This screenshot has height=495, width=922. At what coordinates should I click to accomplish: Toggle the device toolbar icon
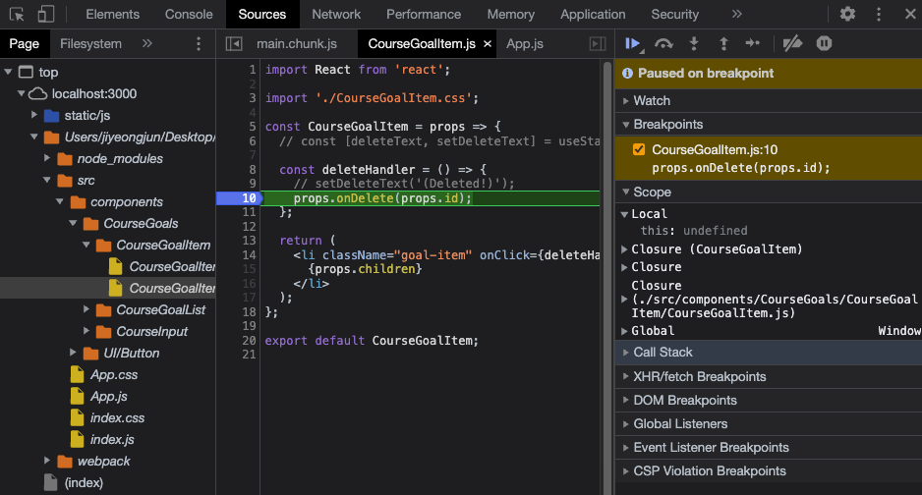click(x=46, y=14)
